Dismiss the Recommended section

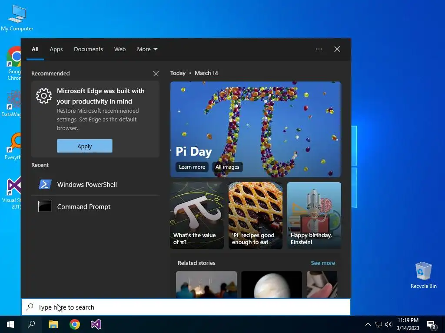point(156,74)
